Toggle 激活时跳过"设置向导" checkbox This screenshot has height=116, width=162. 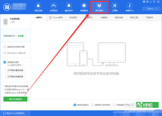5,53
